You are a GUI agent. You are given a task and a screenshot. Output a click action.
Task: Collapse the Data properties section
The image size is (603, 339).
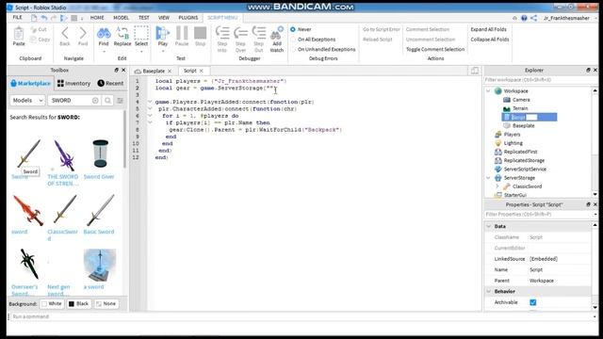[x=489, y=226]
